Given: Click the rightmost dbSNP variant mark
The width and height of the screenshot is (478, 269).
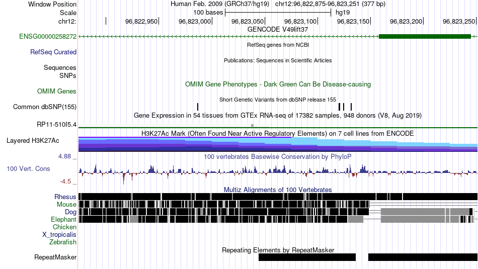Looking at the screenshot, I should (351, 107).
